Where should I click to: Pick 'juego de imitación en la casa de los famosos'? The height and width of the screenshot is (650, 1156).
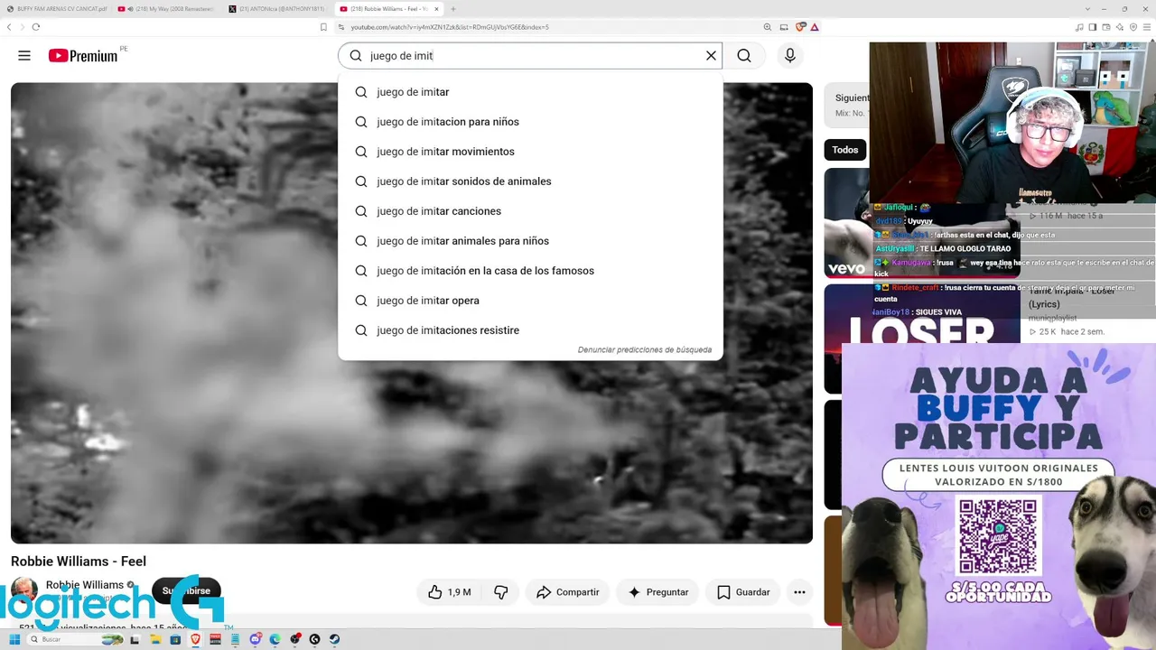click(x=530, y=271)
